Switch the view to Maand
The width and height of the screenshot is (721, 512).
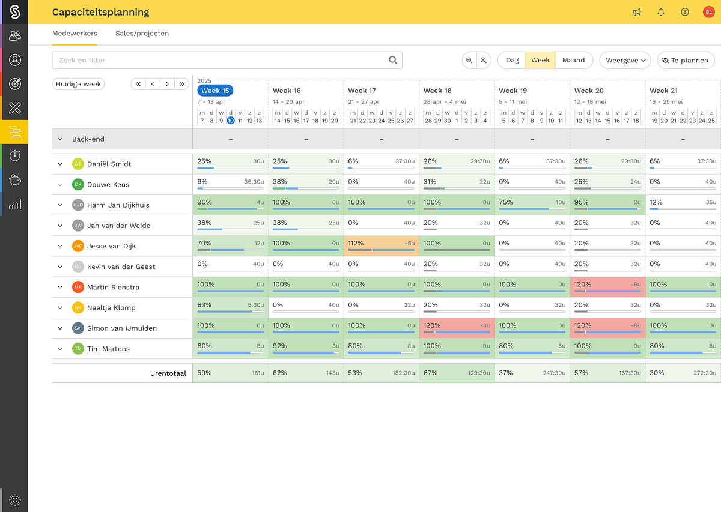pos(573,60)
